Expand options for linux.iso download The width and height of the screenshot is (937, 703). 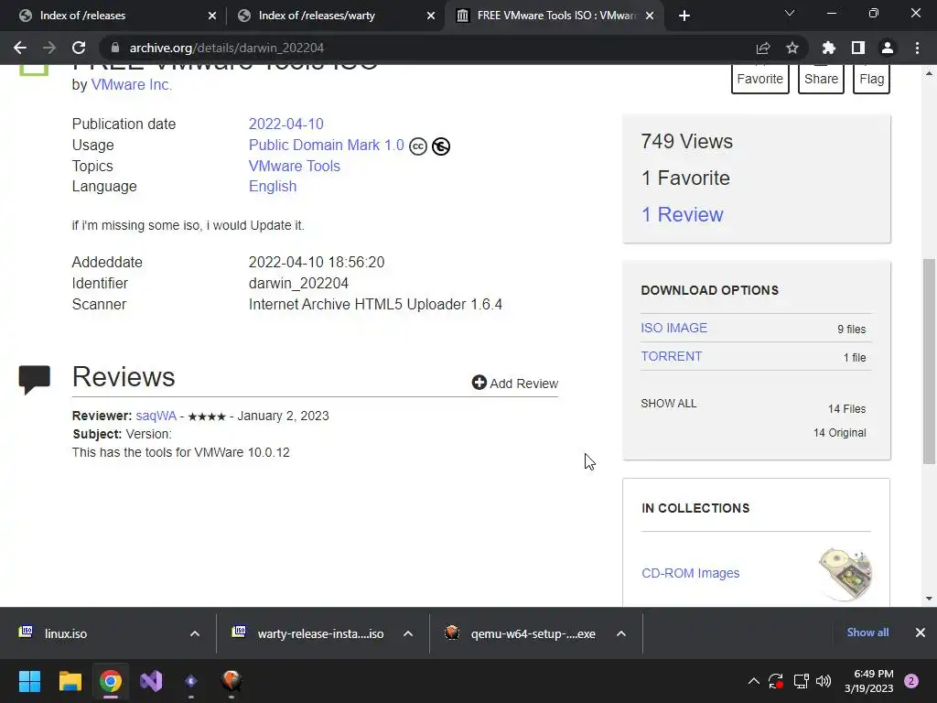[x=195, y=633]
